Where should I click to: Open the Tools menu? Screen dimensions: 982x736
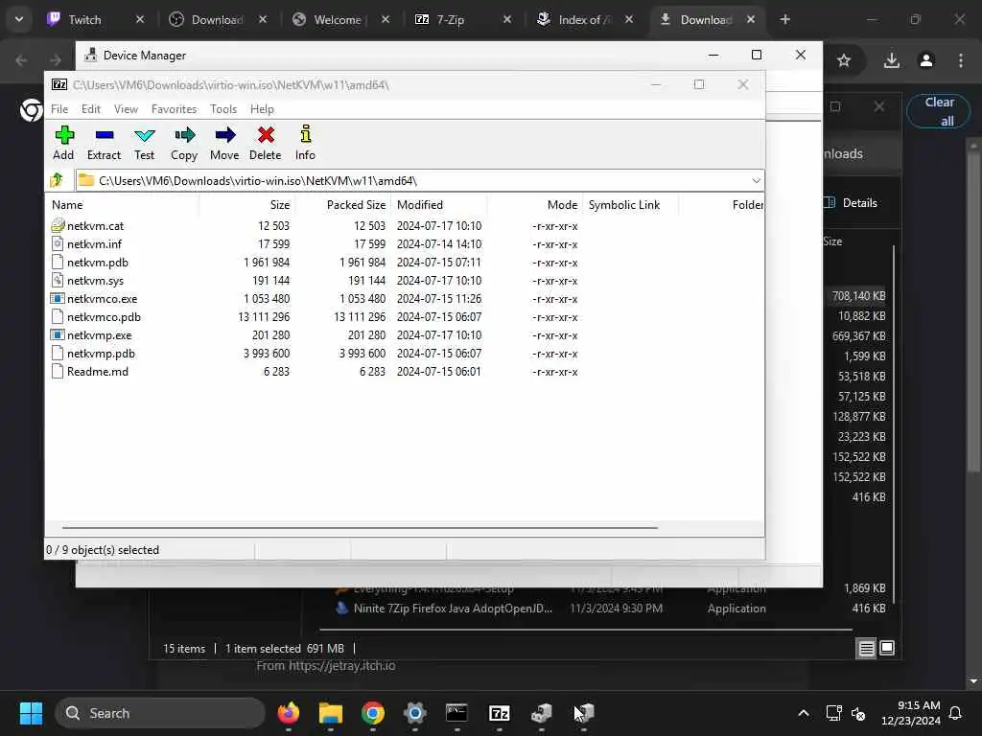[223, 109]
